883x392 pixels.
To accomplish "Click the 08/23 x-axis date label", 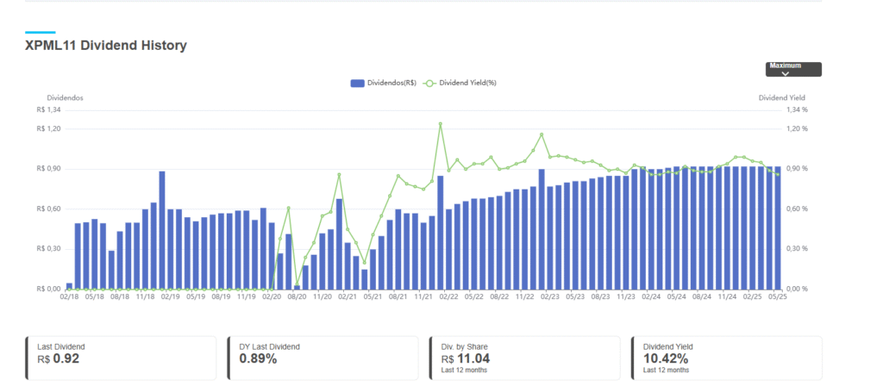I will tap(600, 297).
